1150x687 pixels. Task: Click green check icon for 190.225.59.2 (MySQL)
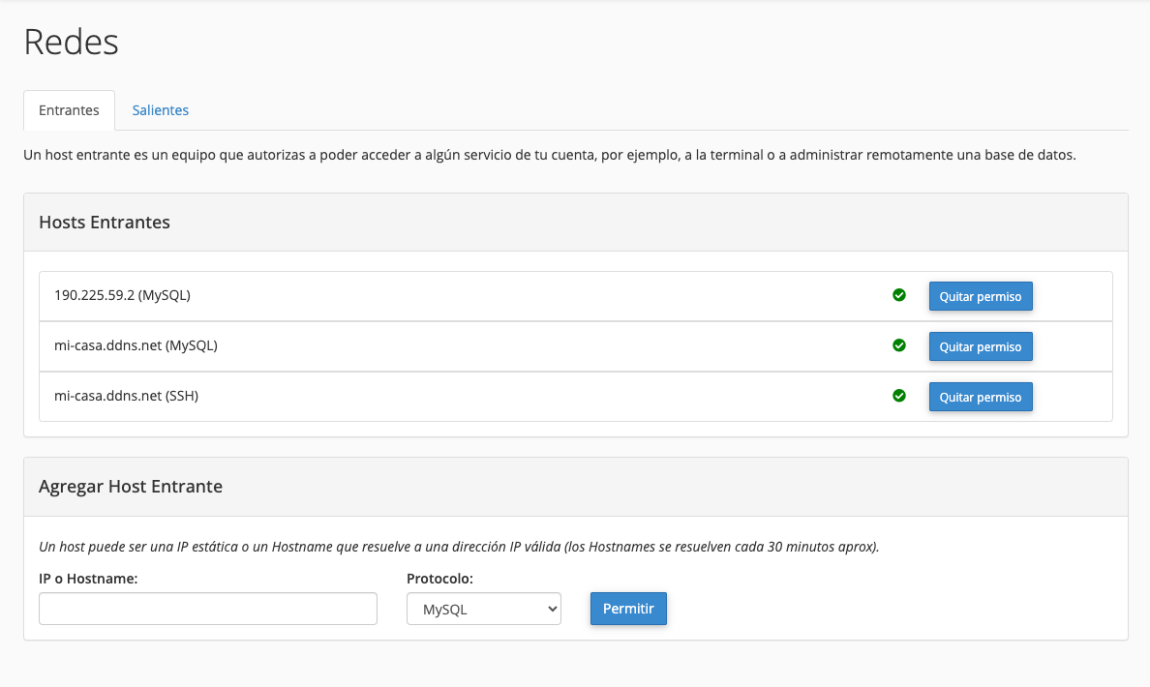tap(899, 295)
